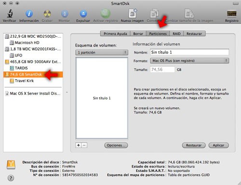Image resolution: width=241 pixels, height=185 pixels.
Task: Click the No soportado S.M.A.R.T. status
Action: (179, 171)
